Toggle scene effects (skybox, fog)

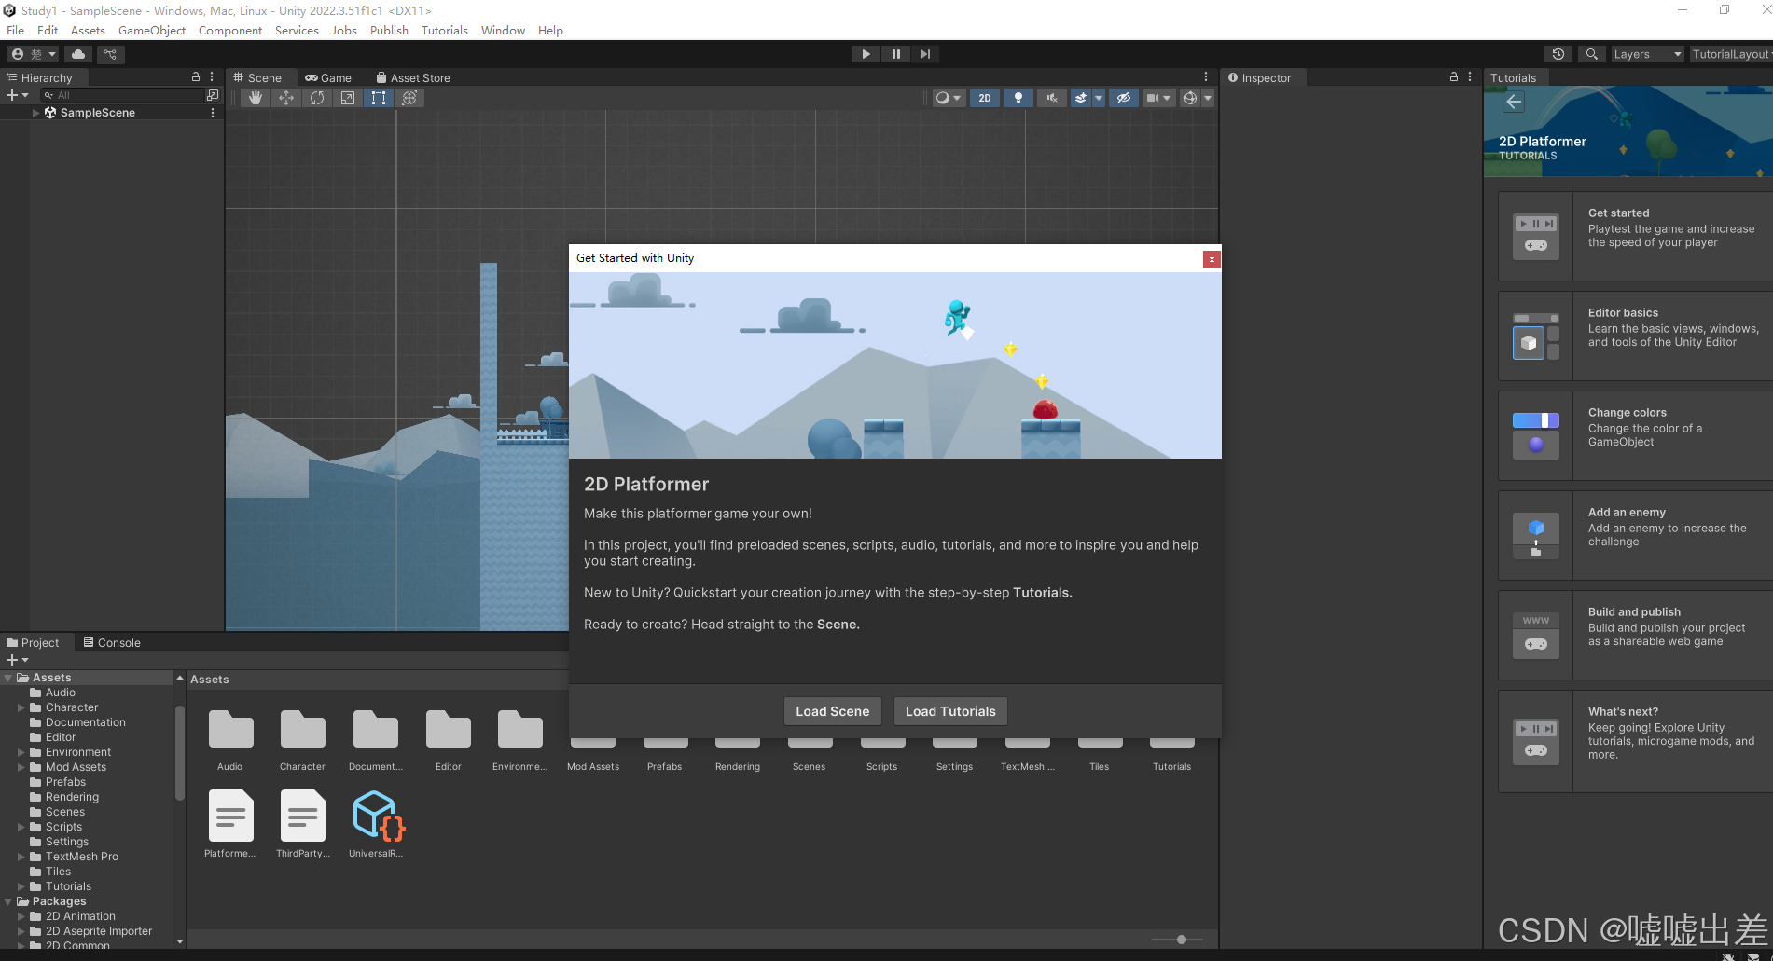[x=1081, y=98]
